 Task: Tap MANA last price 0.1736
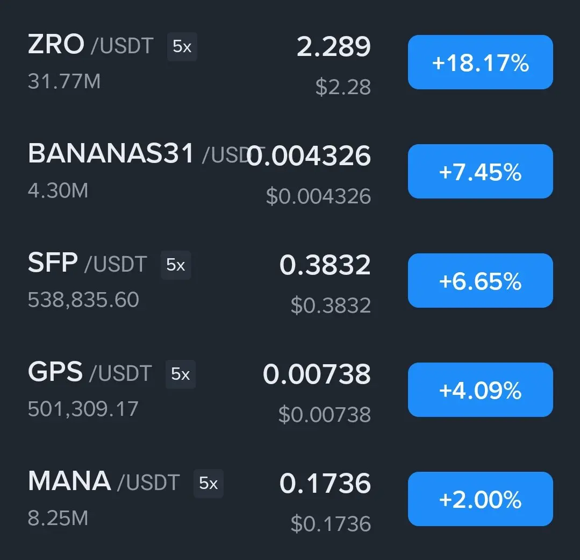(325, 483)
